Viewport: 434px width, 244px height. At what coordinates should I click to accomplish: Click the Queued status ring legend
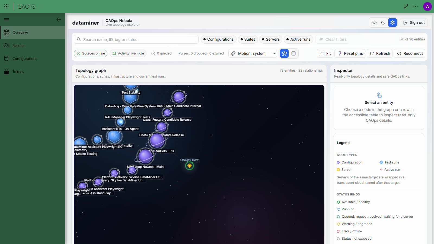(x=338, y=217)
